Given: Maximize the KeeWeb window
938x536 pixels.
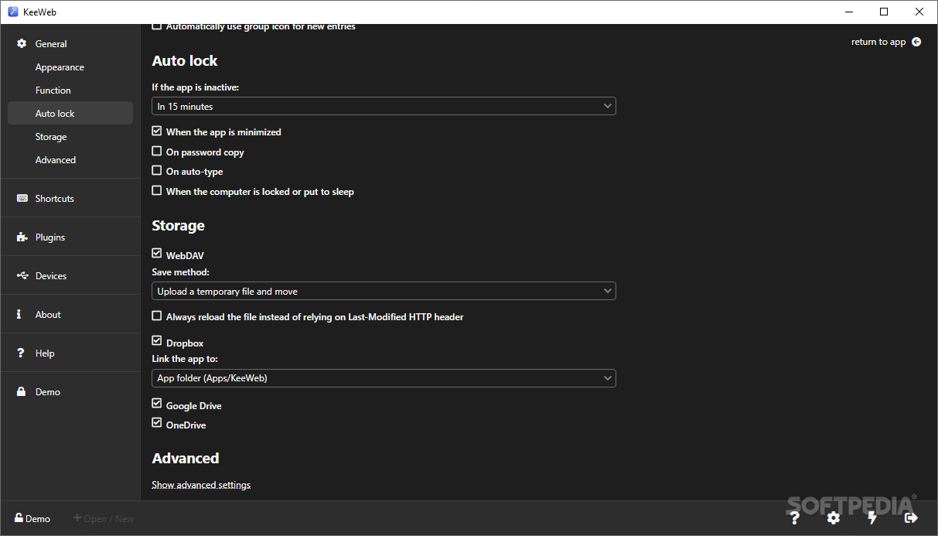Looking at the screenshot, I should point(884,12).
